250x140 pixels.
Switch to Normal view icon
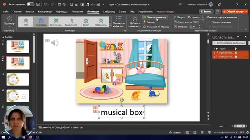point(187,133)
